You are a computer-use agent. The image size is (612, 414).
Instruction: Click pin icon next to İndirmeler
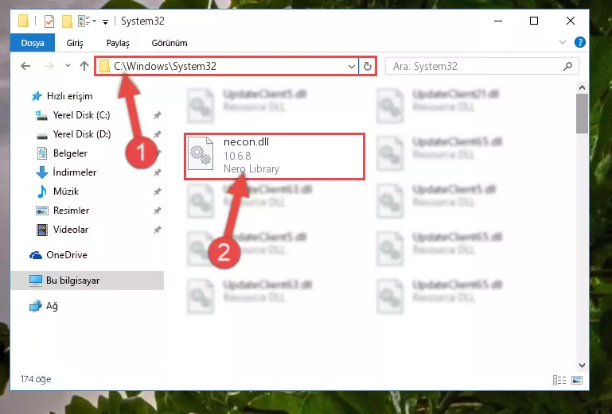[x=157, y=172]
